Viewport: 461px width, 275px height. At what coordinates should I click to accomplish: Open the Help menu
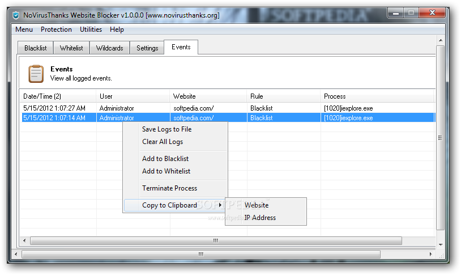tap(117, 29)
